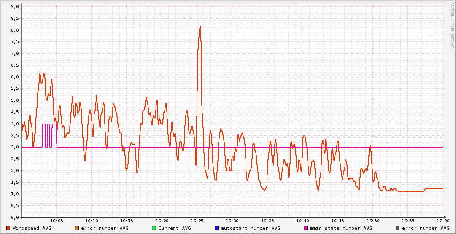Viewport: 456px width, 234px height.
Task: Click the 16:25 time axis label
Action: tap(197, 221)
